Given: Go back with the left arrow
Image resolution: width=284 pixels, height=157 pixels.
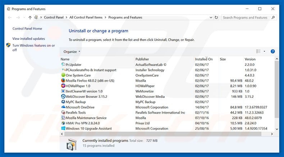Looking at the screenshot, I should coord(10,18).
